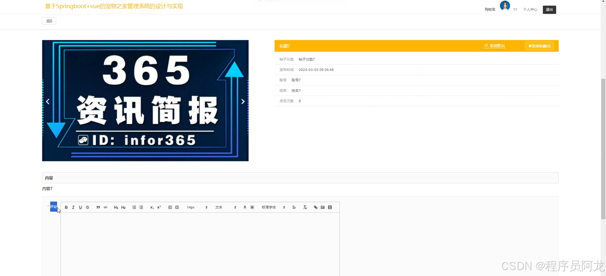606x276 pixels.
Task: Increase indent with the indent icon
Action: [177, 207]
